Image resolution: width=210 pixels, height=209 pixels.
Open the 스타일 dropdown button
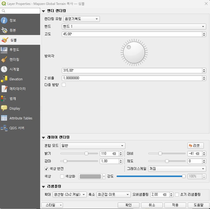pyautogui.click(x=52, y=205)
